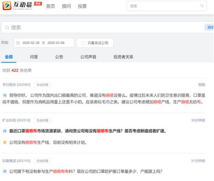The image size is (214, 181).
Task: Click the 30分钟前 timestamp
Action: click(198, 120)
